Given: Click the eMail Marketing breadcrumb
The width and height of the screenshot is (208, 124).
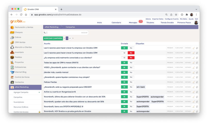Looking at the screenshot, I should pos(51,27).
